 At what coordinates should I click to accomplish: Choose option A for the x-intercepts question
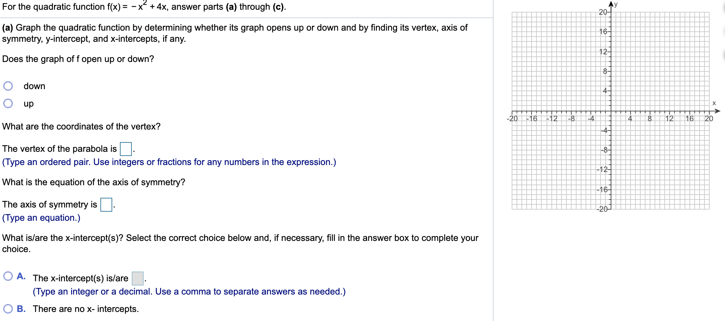(x=9, y=275)
